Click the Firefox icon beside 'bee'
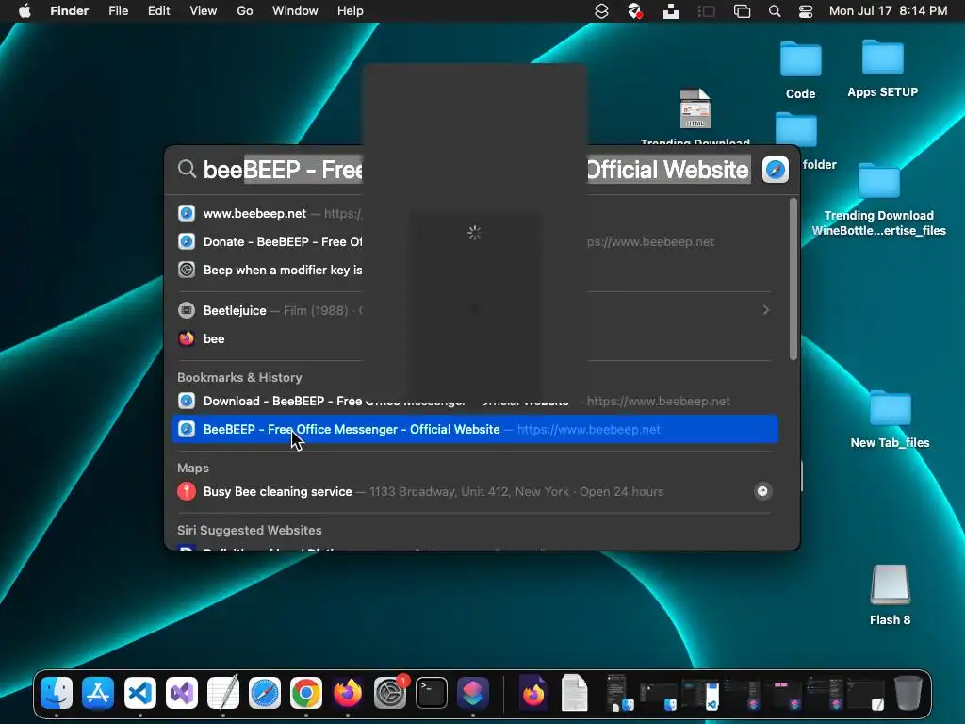This screenshot has width=965, height=724. coord(187,338)
